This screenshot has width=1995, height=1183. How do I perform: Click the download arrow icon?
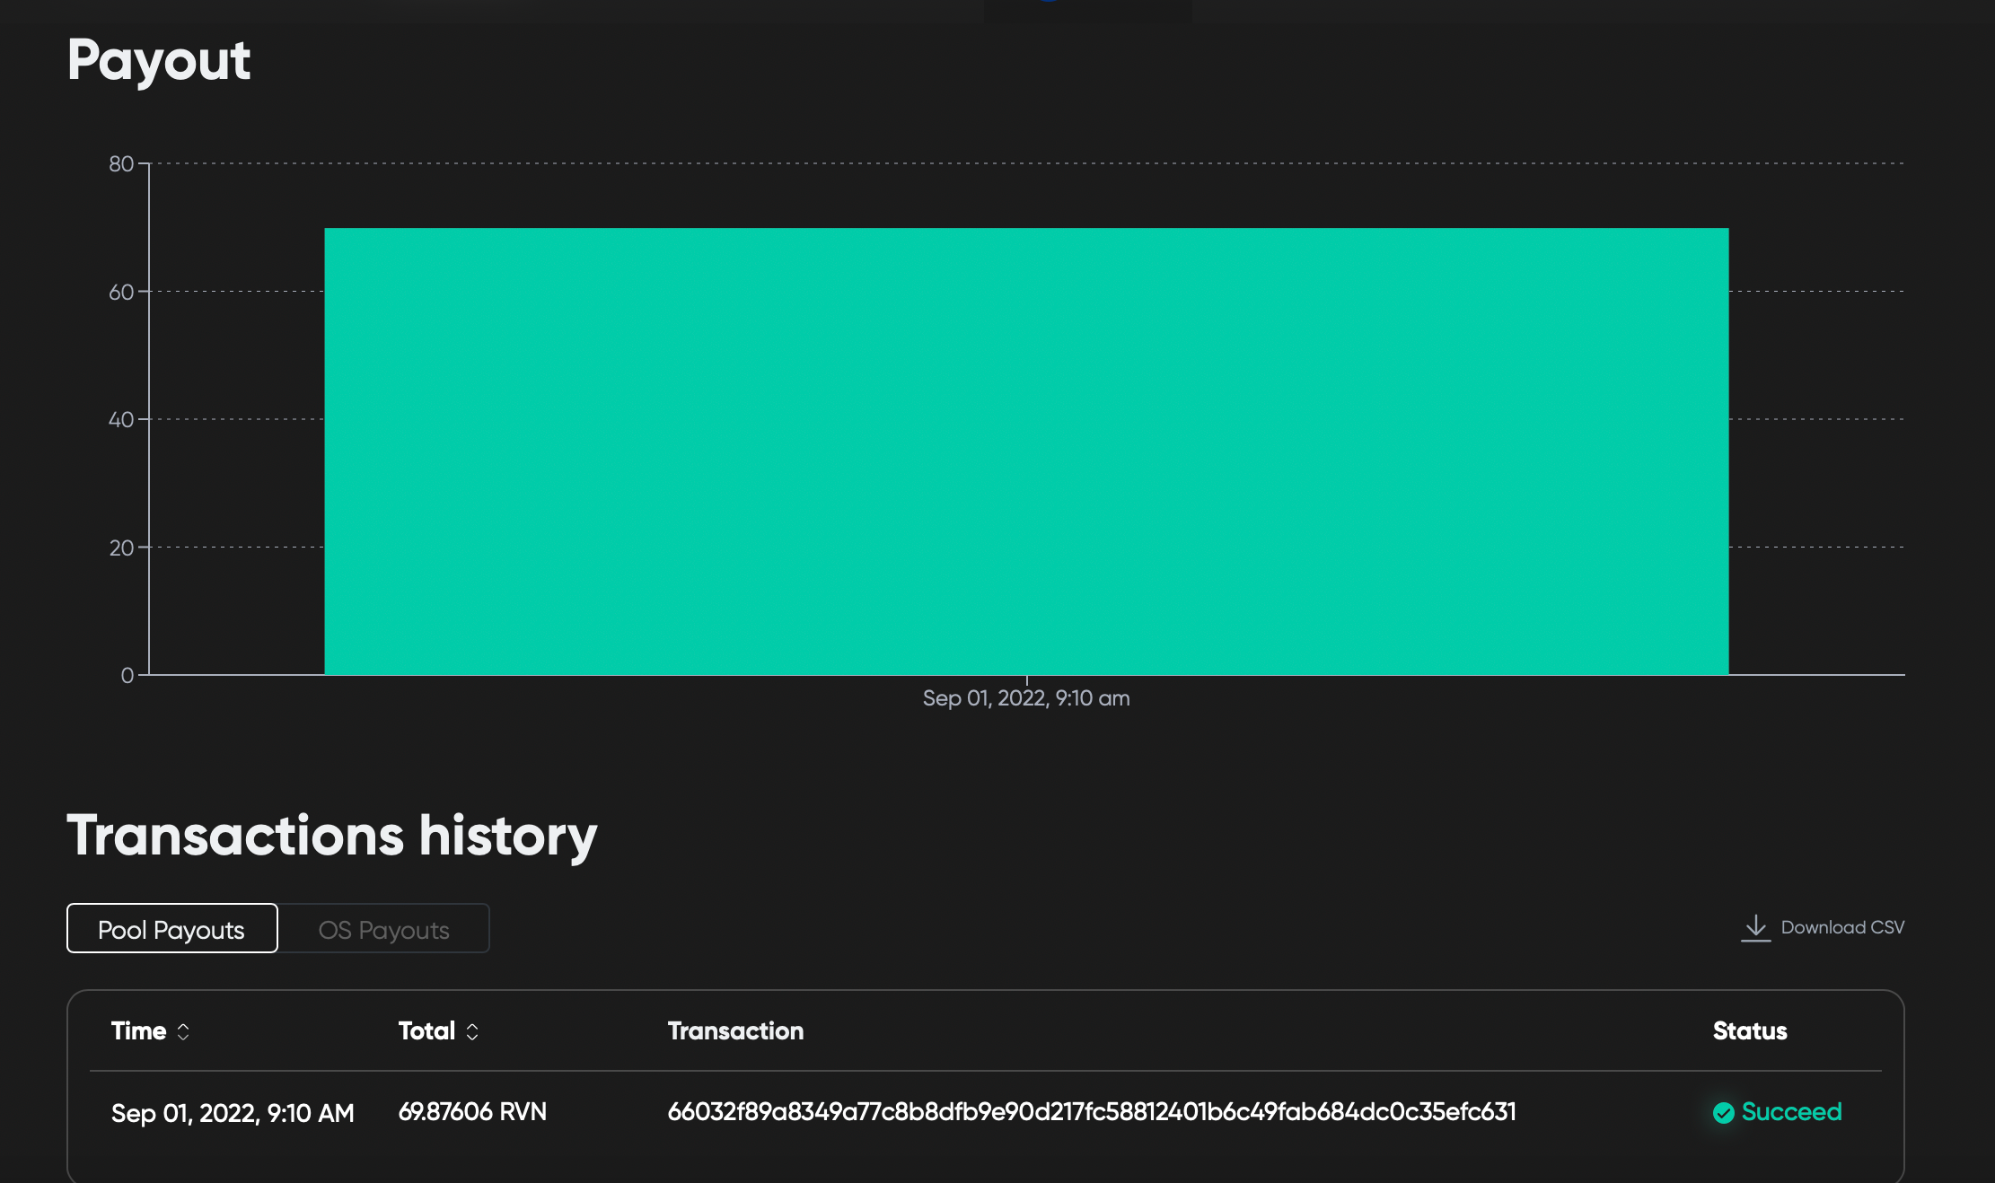pos(1755,927)
